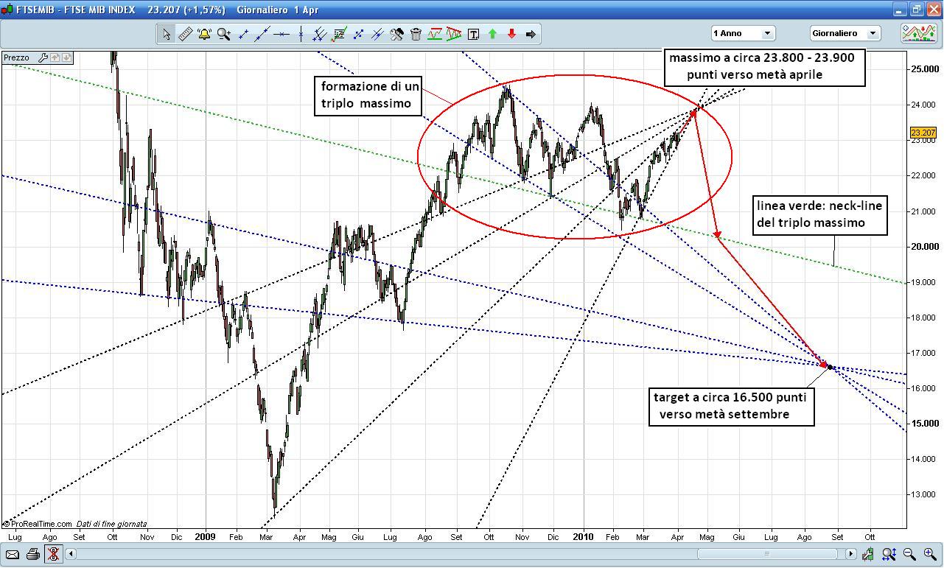Viewport: 944px width, 568px height.
Task: Restore the window using the title bar button
Action: (917, 10)
